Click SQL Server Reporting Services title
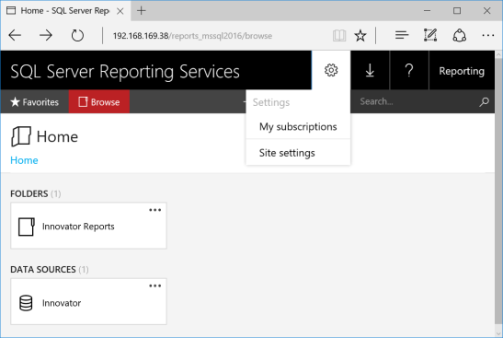Screen dimensions: 503x338 (125, 71)
